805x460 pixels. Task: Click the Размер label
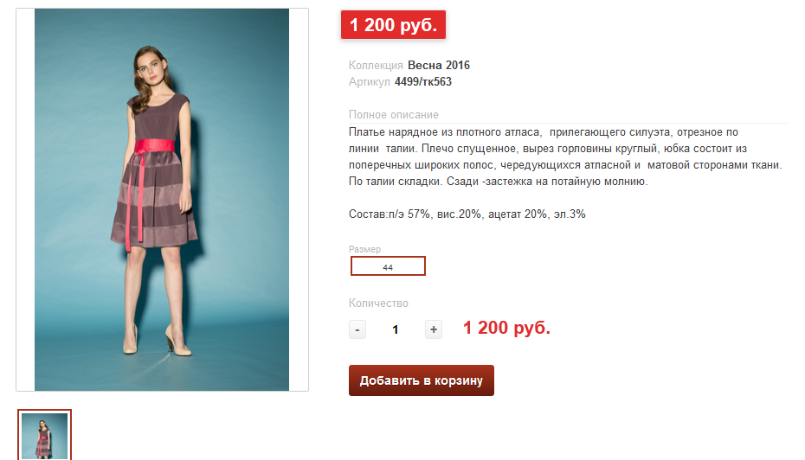365,249
